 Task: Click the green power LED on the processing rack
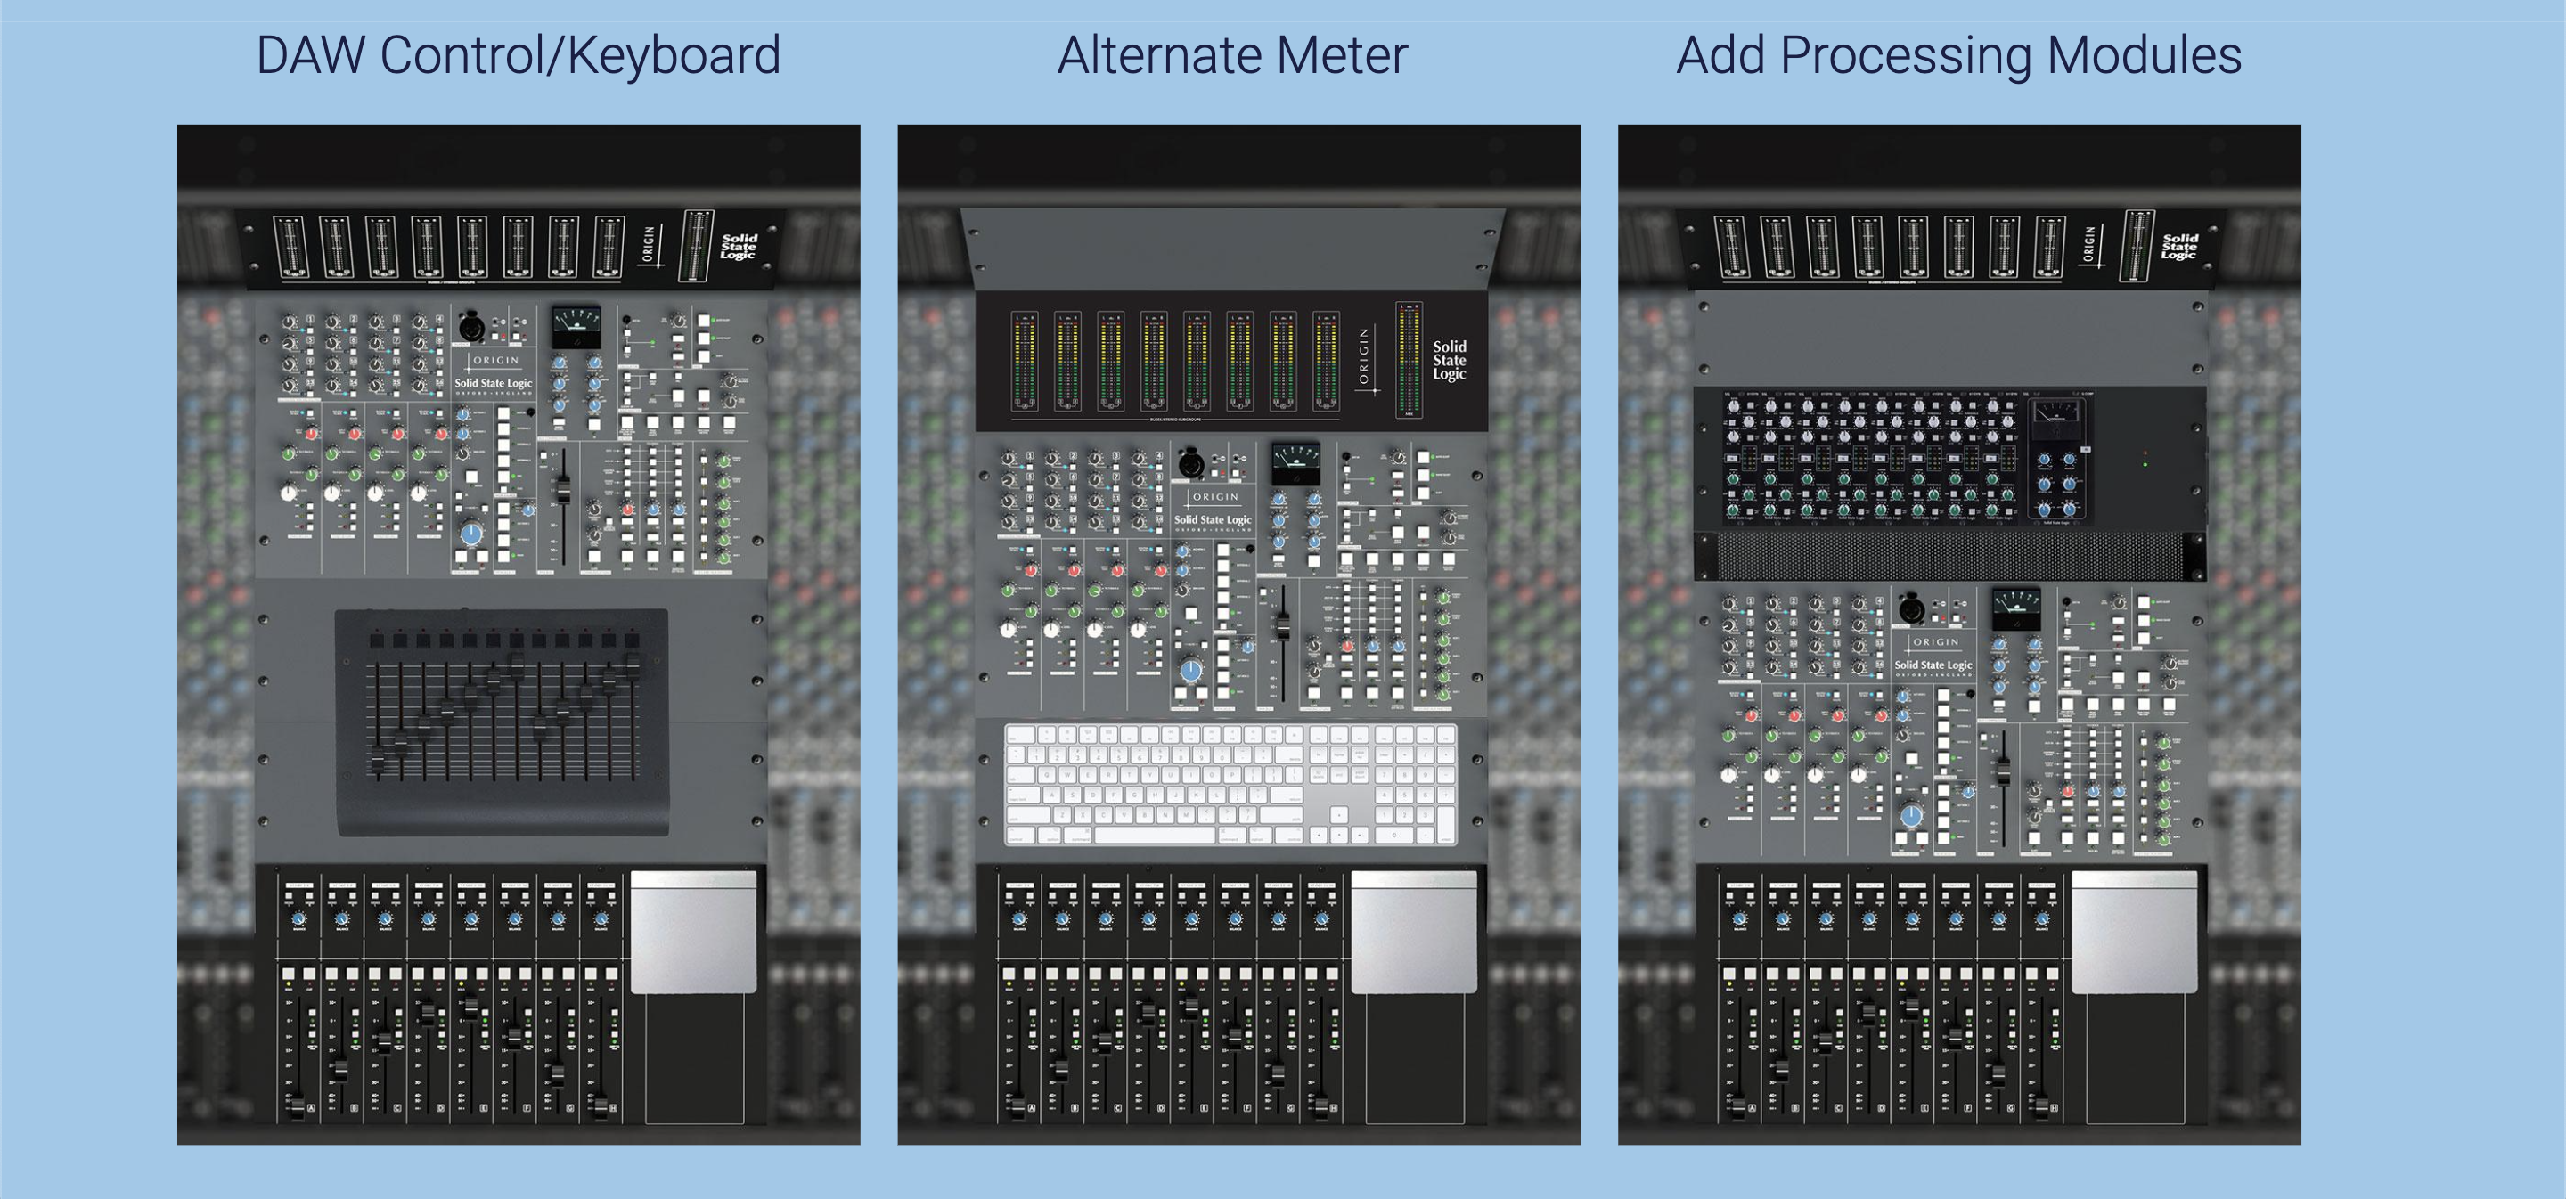2145,464
